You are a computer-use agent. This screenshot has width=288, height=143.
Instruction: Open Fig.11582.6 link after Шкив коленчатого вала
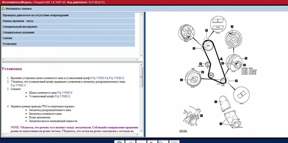point(65,93)
